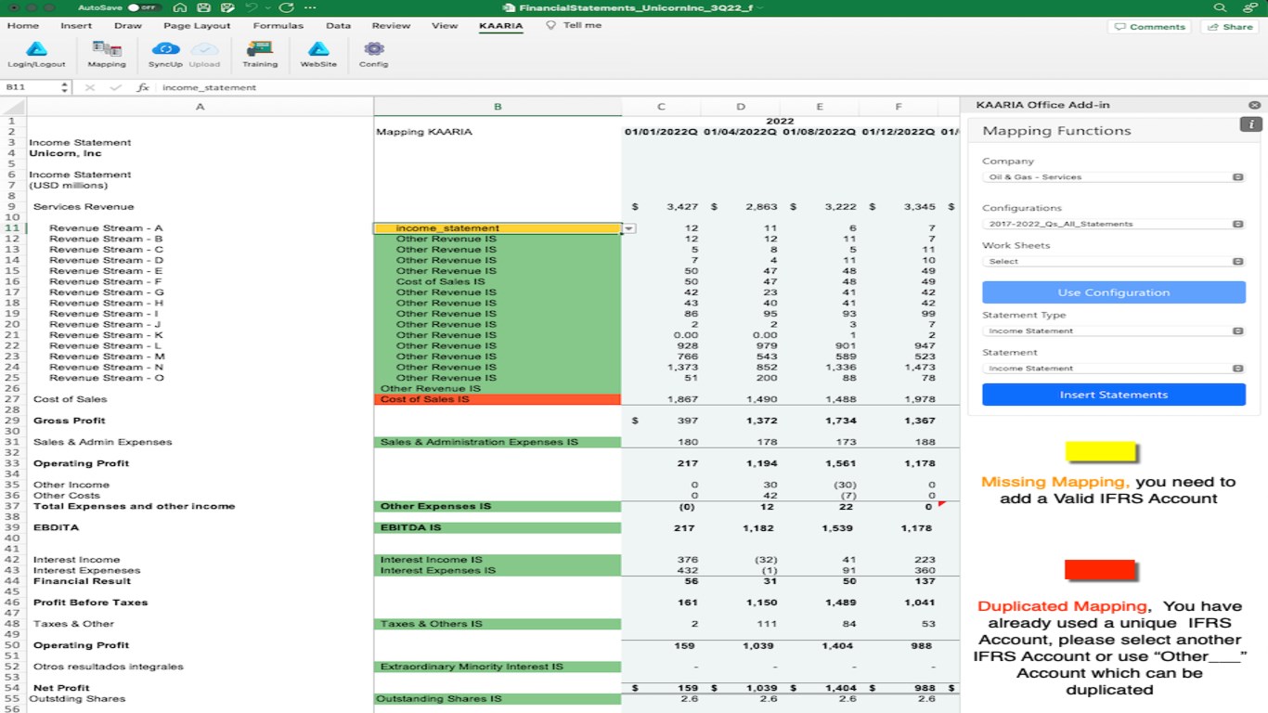Click the confirm checkmark in the formula bar
This screenshot has height=713, width=1268.
116,87
